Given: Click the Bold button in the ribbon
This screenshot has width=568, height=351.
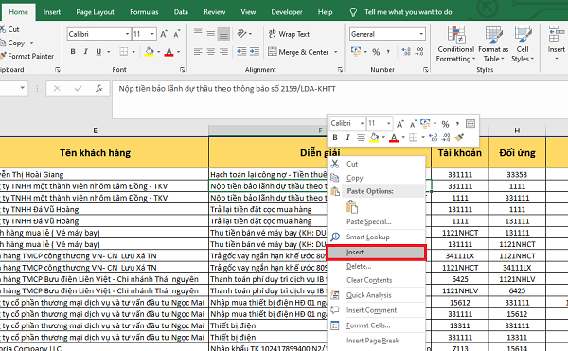Looking at the screenshot, I should pos(73,52).
